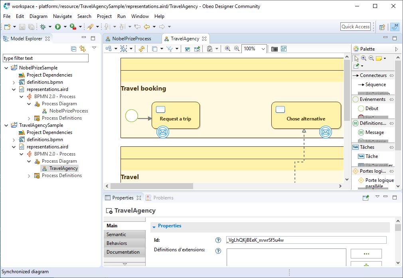Hide the Palette using its arrow
Image resolution: width=403 pixels, height=278 pixels.
[x=396, y=49]
